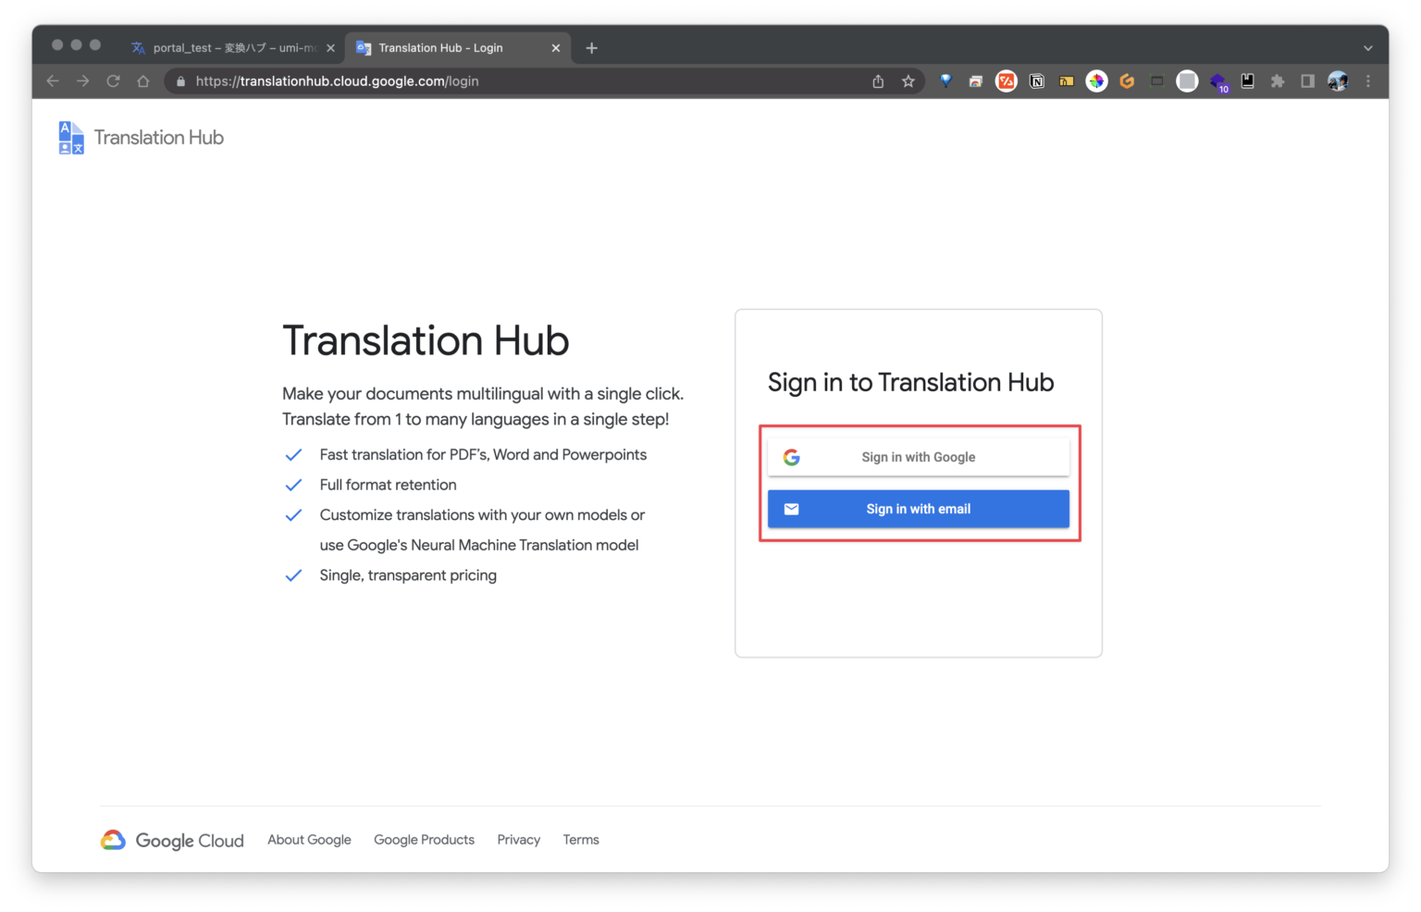Open the Notion extension

point(1036,80)
